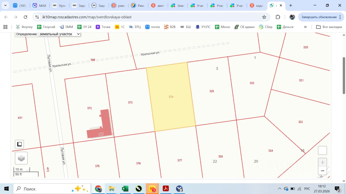346x194 pixels.
Task: Open the 1C app with three notifications
Action: (152, 189)
